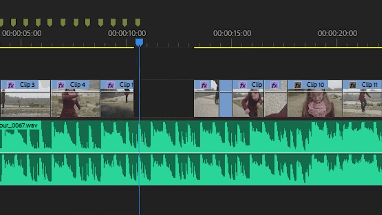
Task: Jump to the 00:00:05:00 timecode on the ruler
Action: click(21, 33)
